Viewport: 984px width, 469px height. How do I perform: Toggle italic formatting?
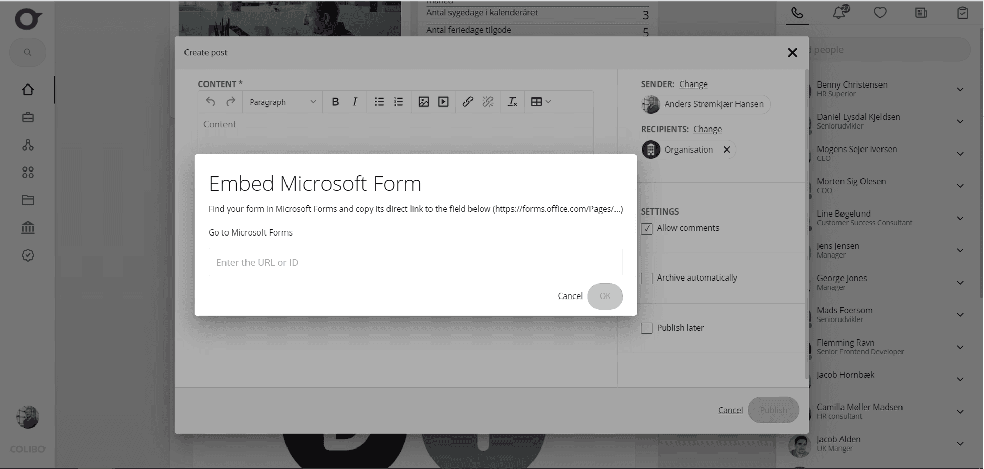point(355,102)
